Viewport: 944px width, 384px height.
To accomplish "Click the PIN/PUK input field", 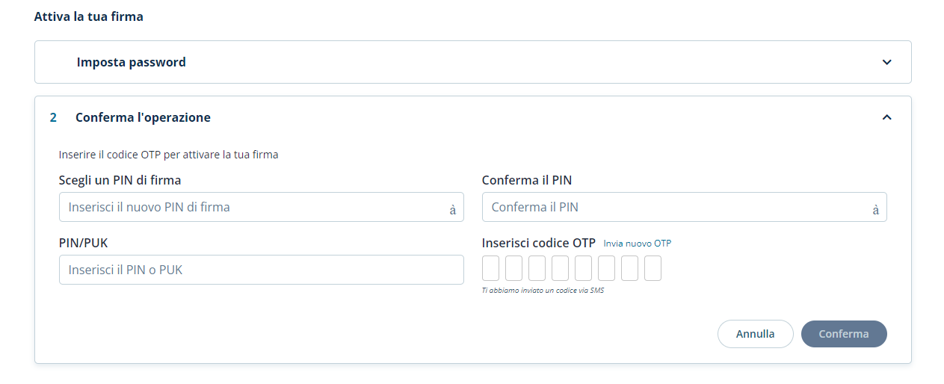I will coord(261,270).
